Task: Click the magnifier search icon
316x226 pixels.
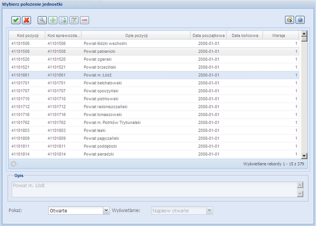Action: coord(42,20)
